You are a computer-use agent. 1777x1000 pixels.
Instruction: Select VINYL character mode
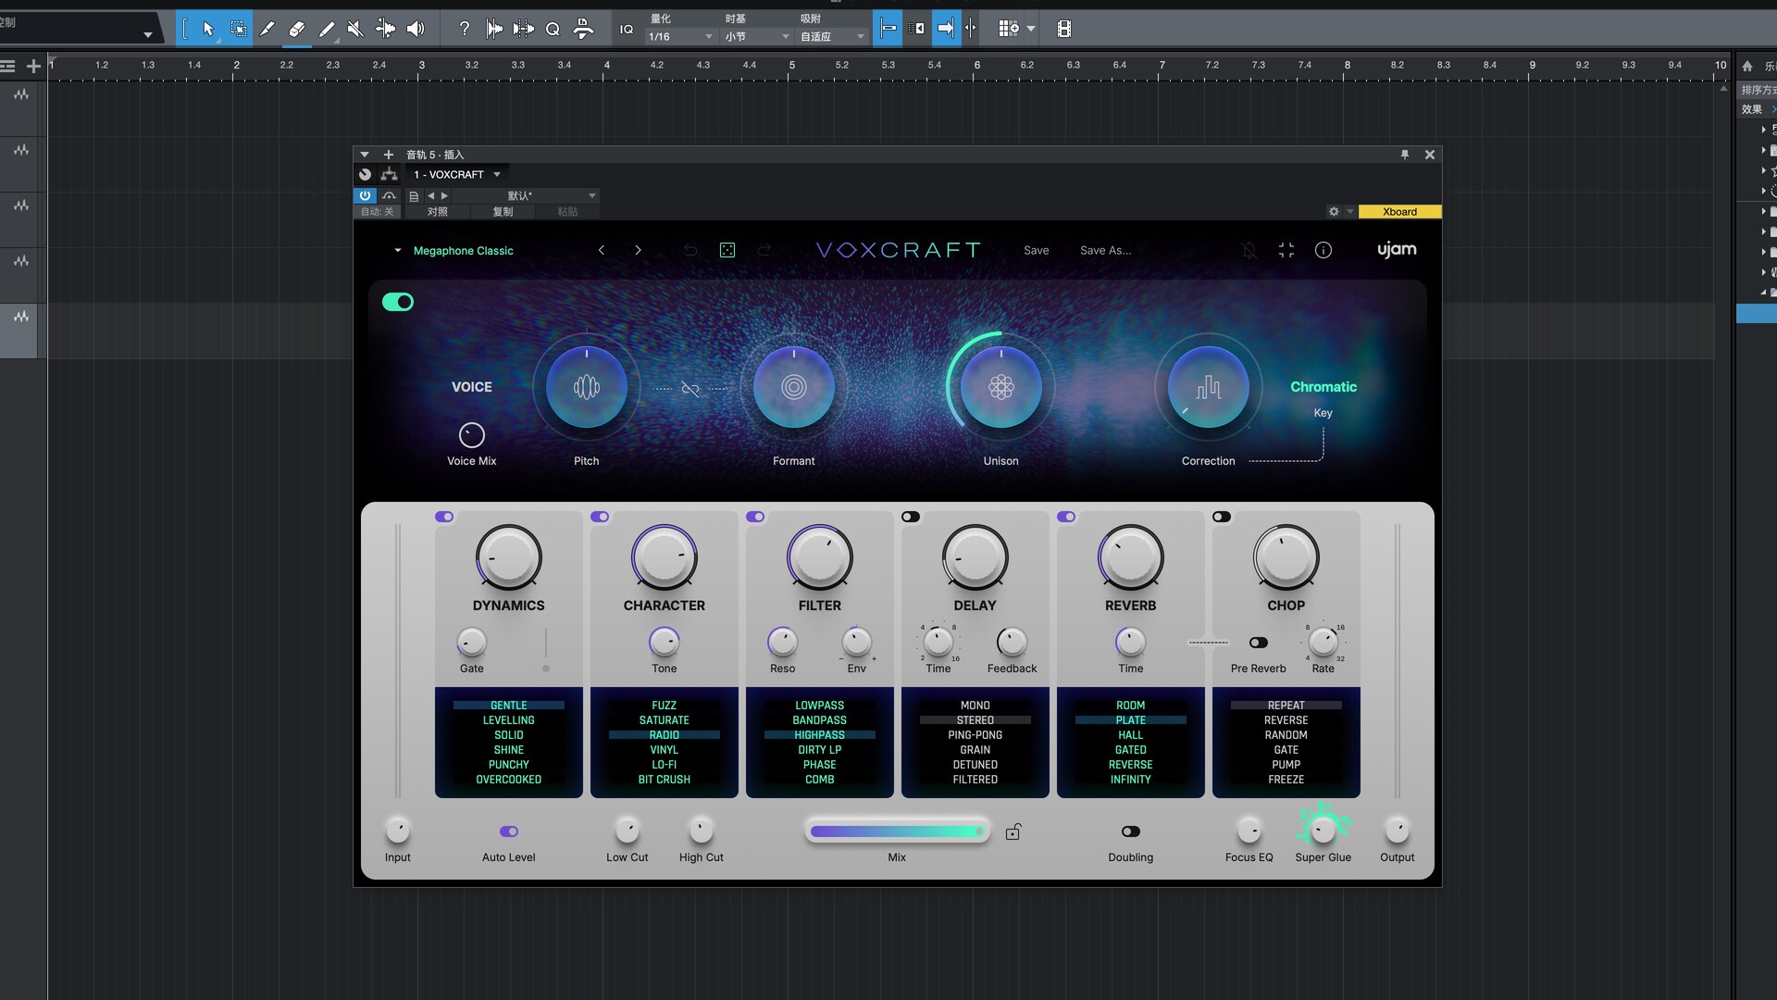pyautogui.click(x=664, y=750)
